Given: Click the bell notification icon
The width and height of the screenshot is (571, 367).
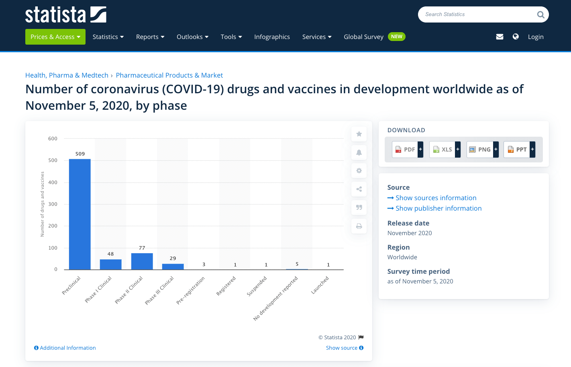Looking at the screenshot, I should click(359, 152).
